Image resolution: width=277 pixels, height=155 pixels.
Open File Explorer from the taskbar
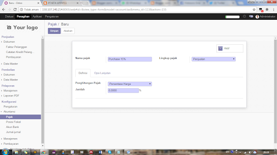16,152
